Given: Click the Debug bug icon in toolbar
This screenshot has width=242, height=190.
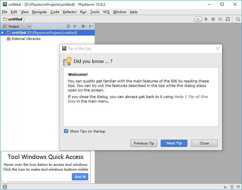Looking at the screenshot, I should (214, 19).
